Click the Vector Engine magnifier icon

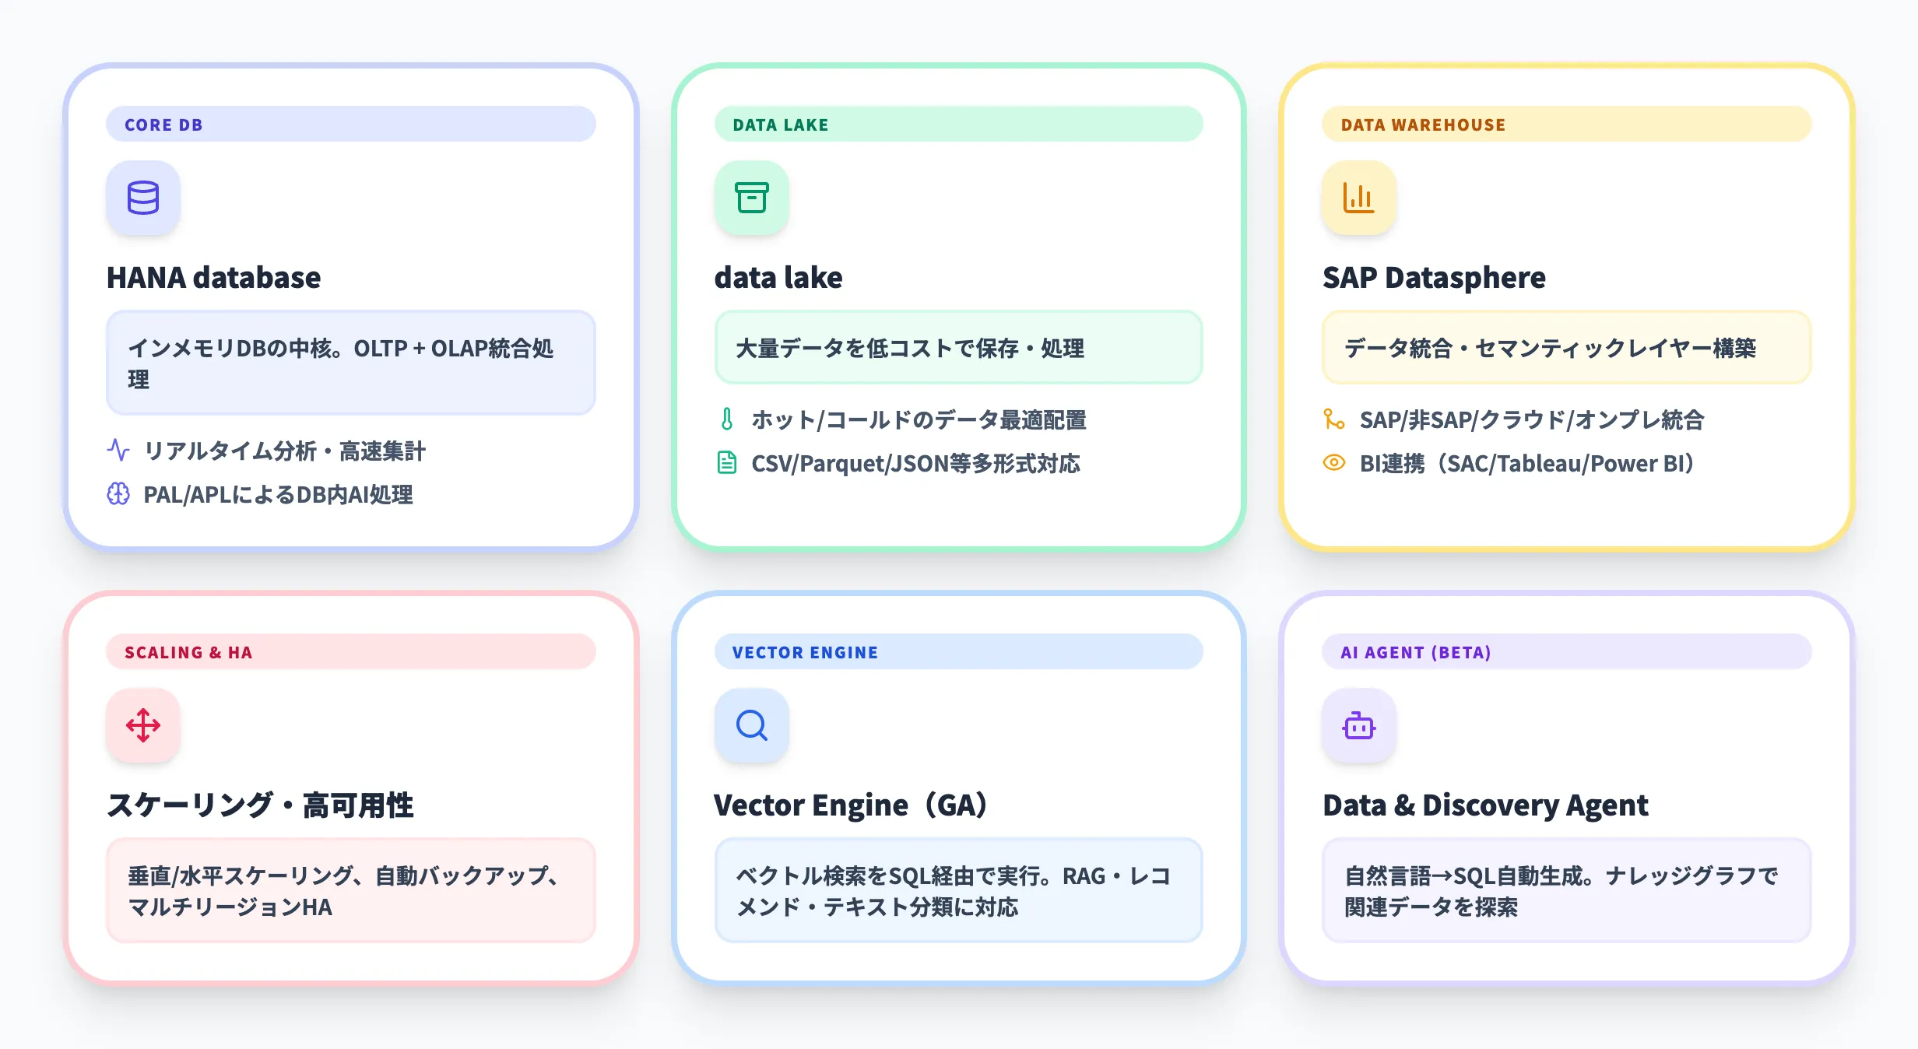(751, 726)
